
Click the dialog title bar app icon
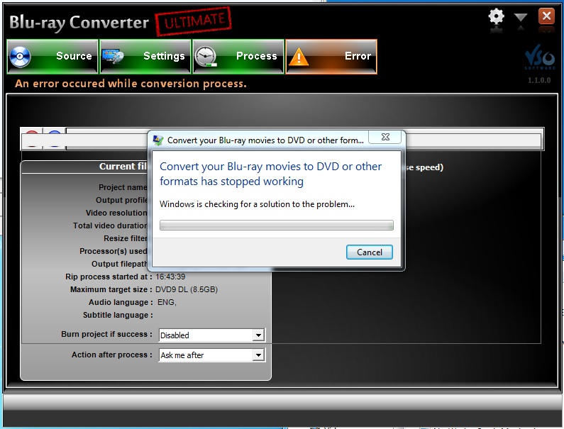158,140
